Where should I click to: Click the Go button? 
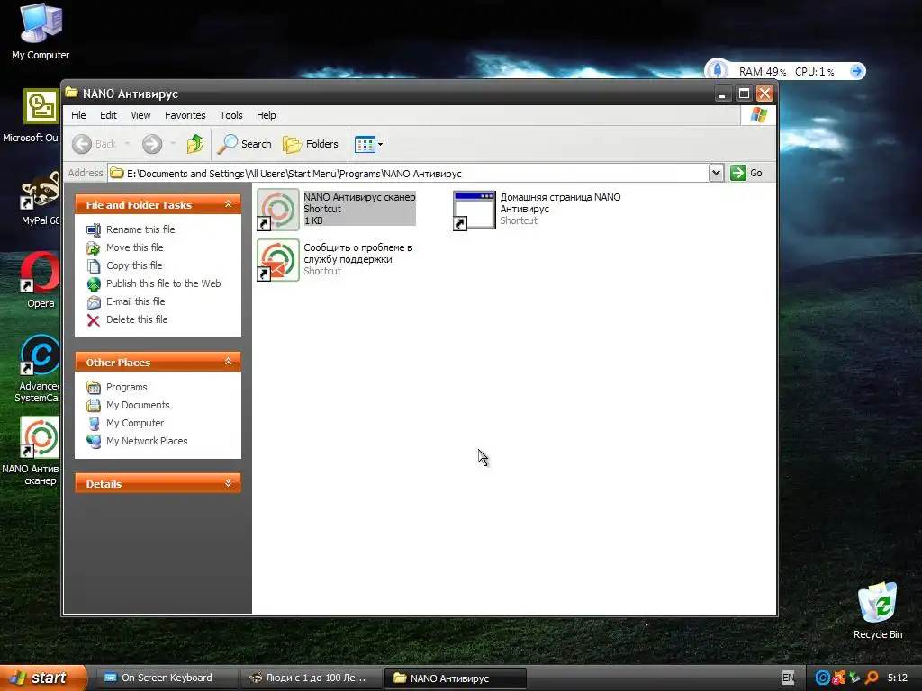tap(746, 173)
